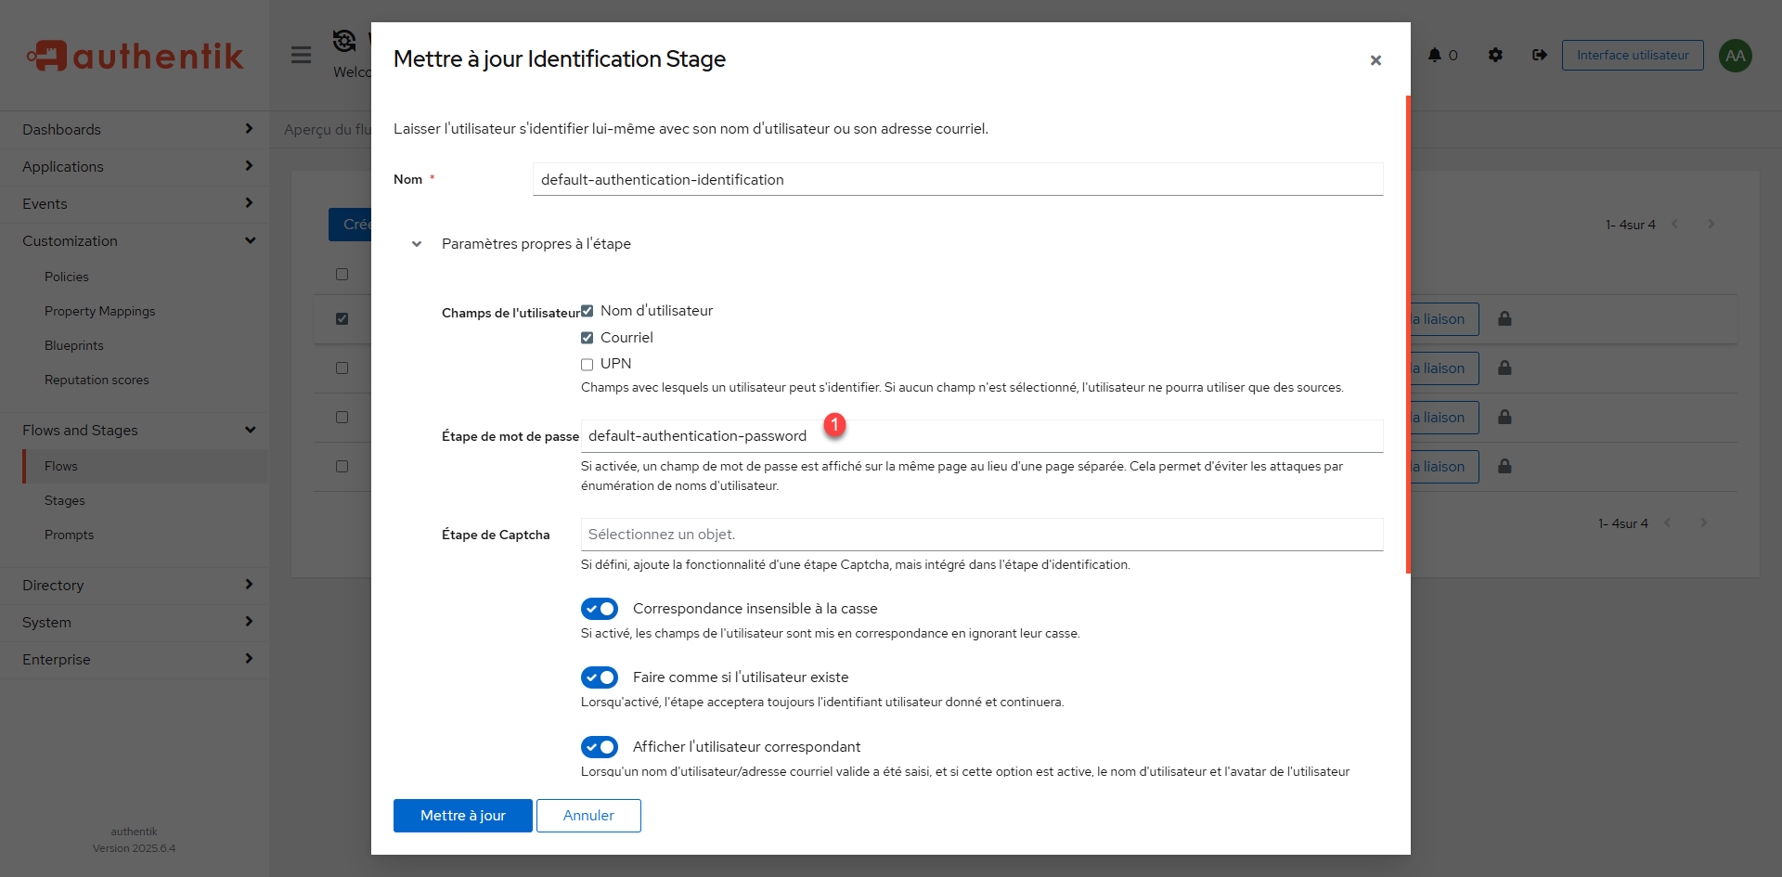Enable the UPN checkbox
This screenshot has height=877, width=1782.
587,364
